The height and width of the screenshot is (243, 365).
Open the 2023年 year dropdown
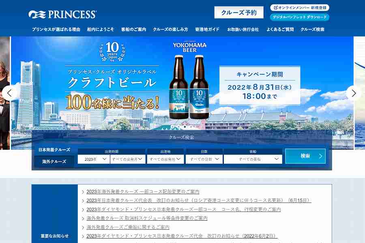click(x=94, y=159)
